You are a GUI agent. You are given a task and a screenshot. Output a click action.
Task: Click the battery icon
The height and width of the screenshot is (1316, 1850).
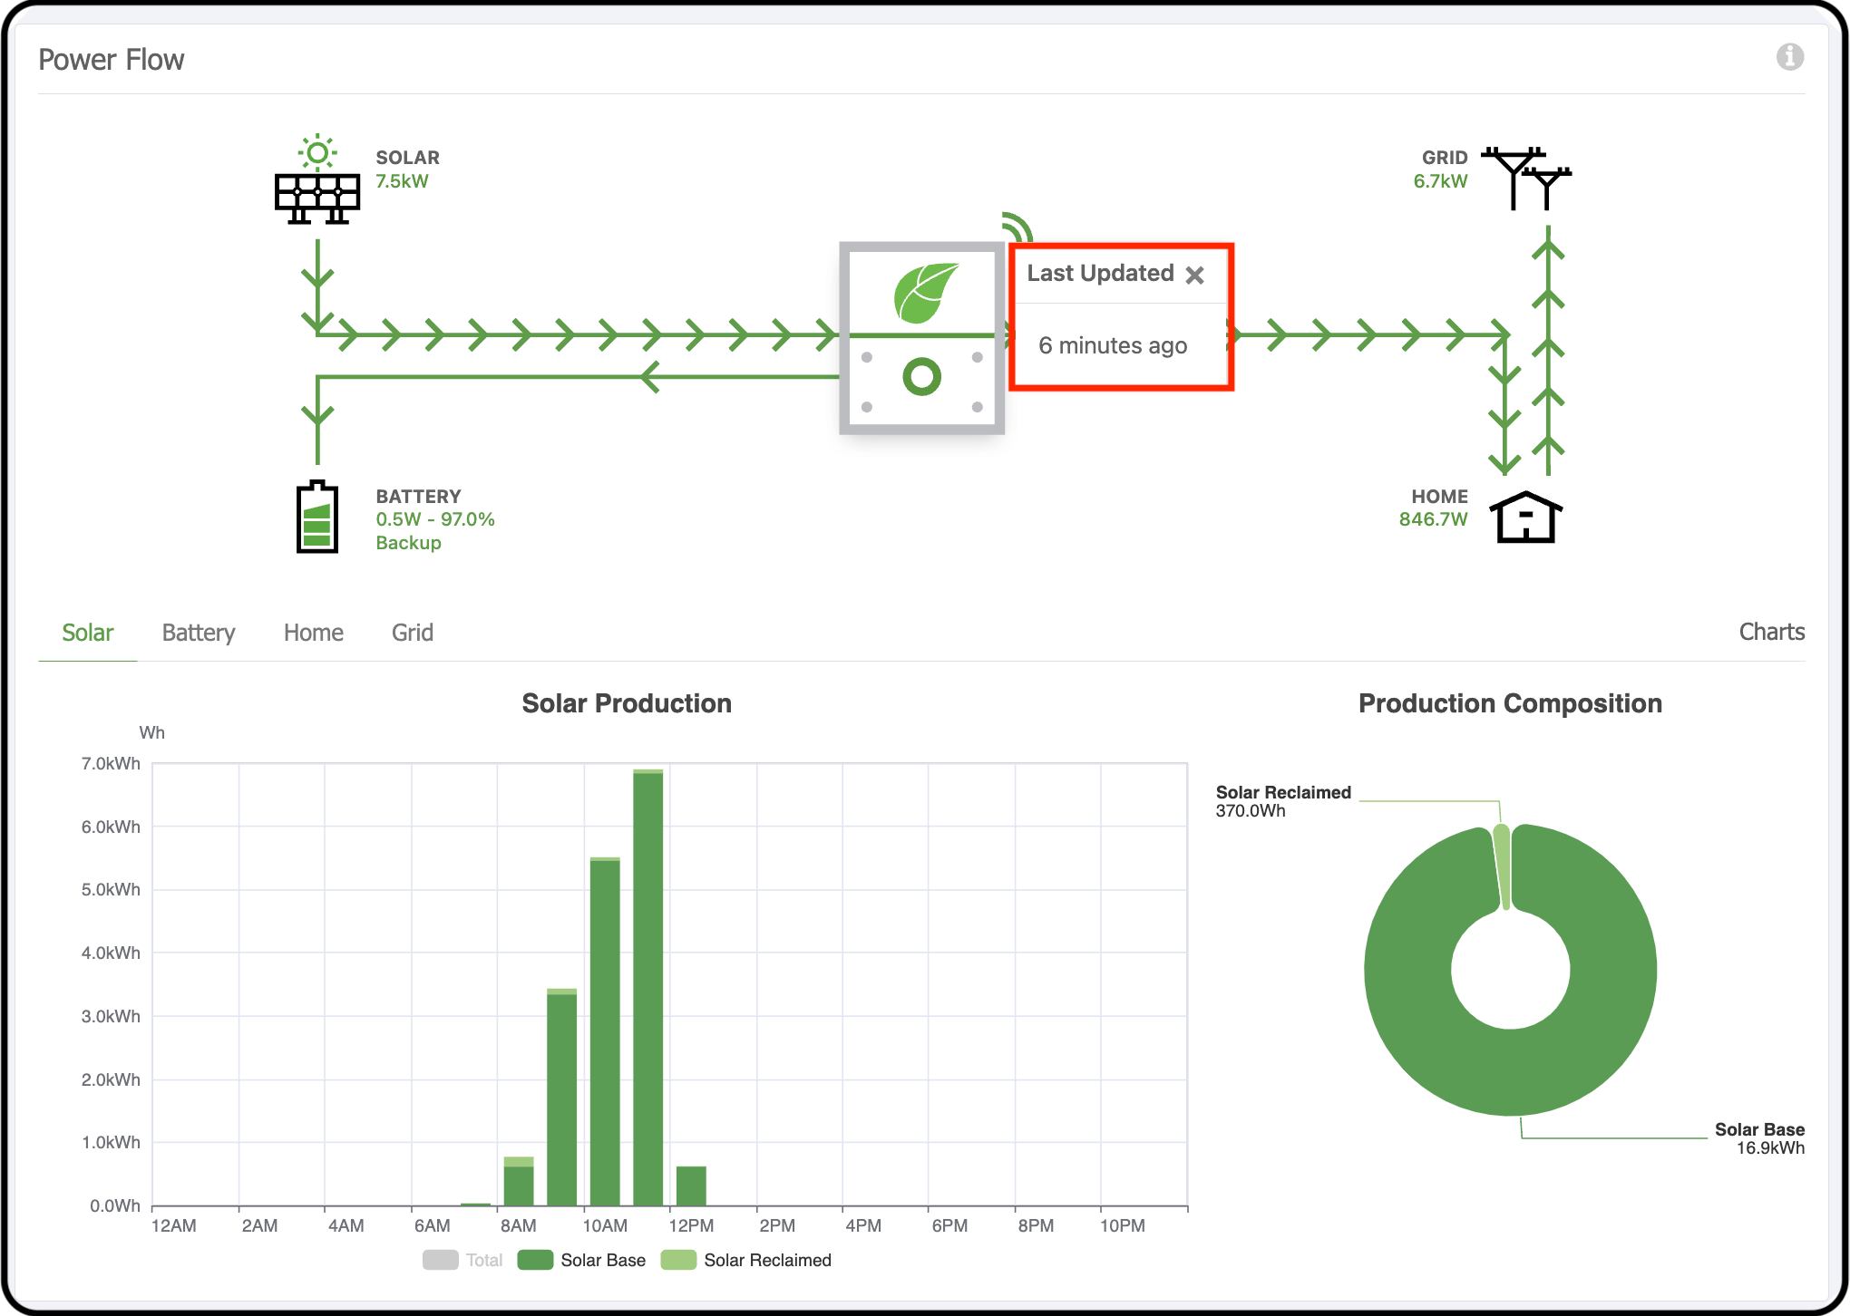click(317, 518)
